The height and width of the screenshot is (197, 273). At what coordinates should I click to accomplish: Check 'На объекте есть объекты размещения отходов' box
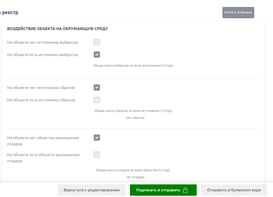point(97,155)
